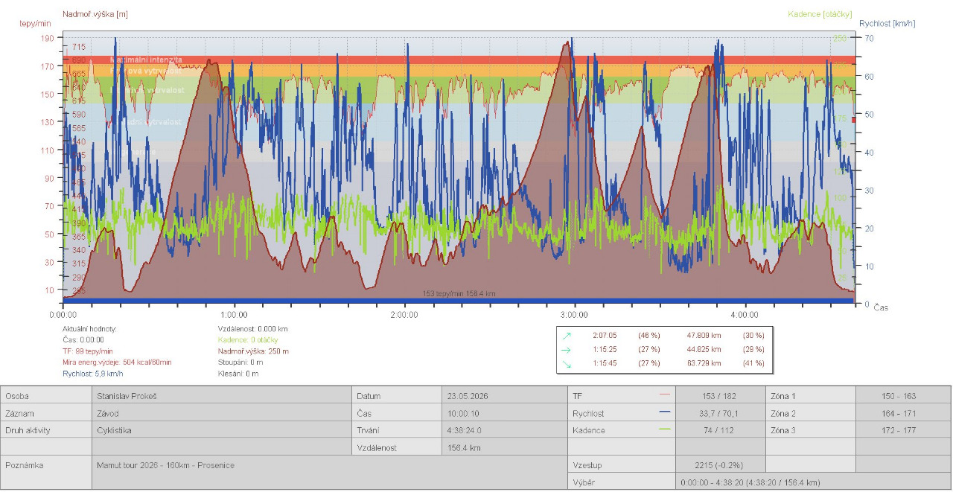Click the 'Maximální intenzita' red zone band

click(458, 60)
